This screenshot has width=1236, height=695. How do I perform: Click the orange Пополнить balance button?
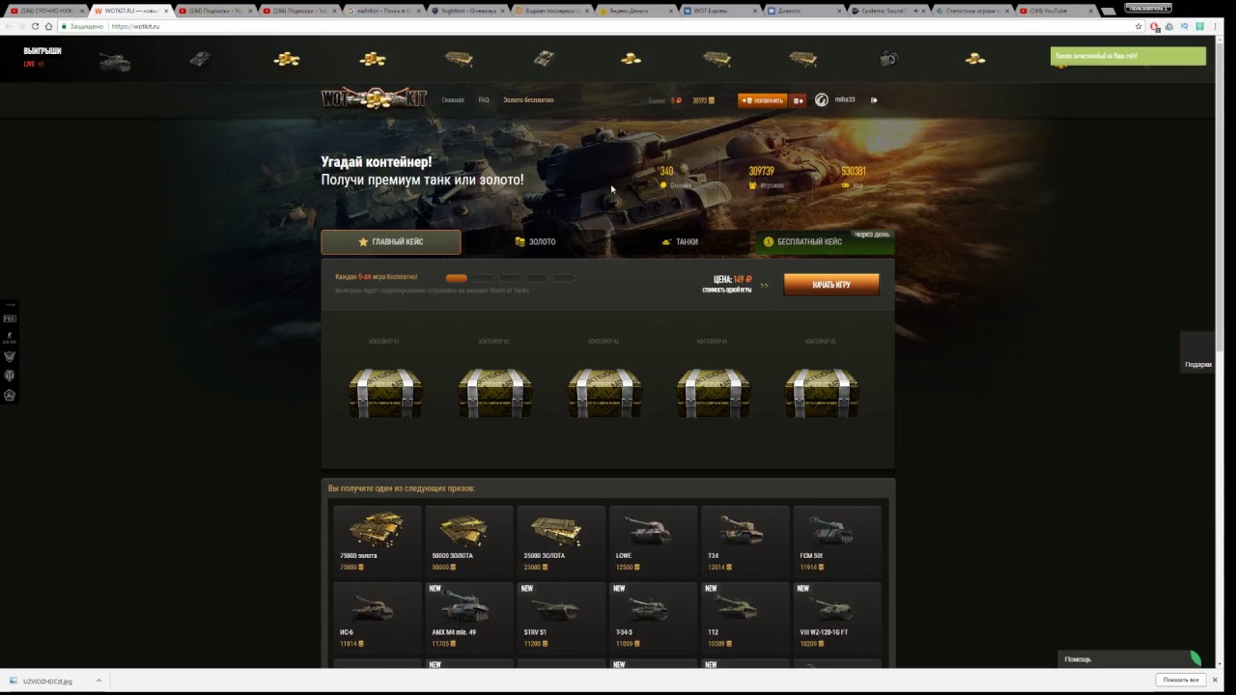[763, 100]
